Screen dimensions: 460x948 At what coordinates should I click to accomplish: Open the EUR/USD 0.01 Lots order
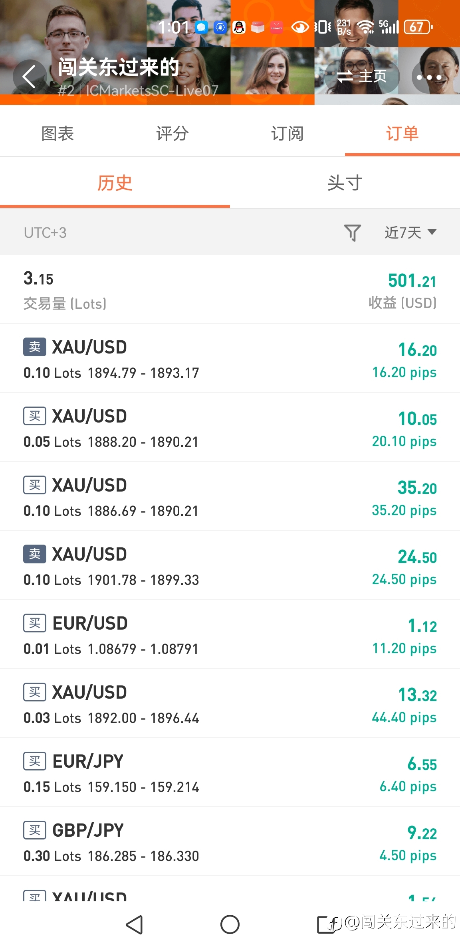point(230,634)
